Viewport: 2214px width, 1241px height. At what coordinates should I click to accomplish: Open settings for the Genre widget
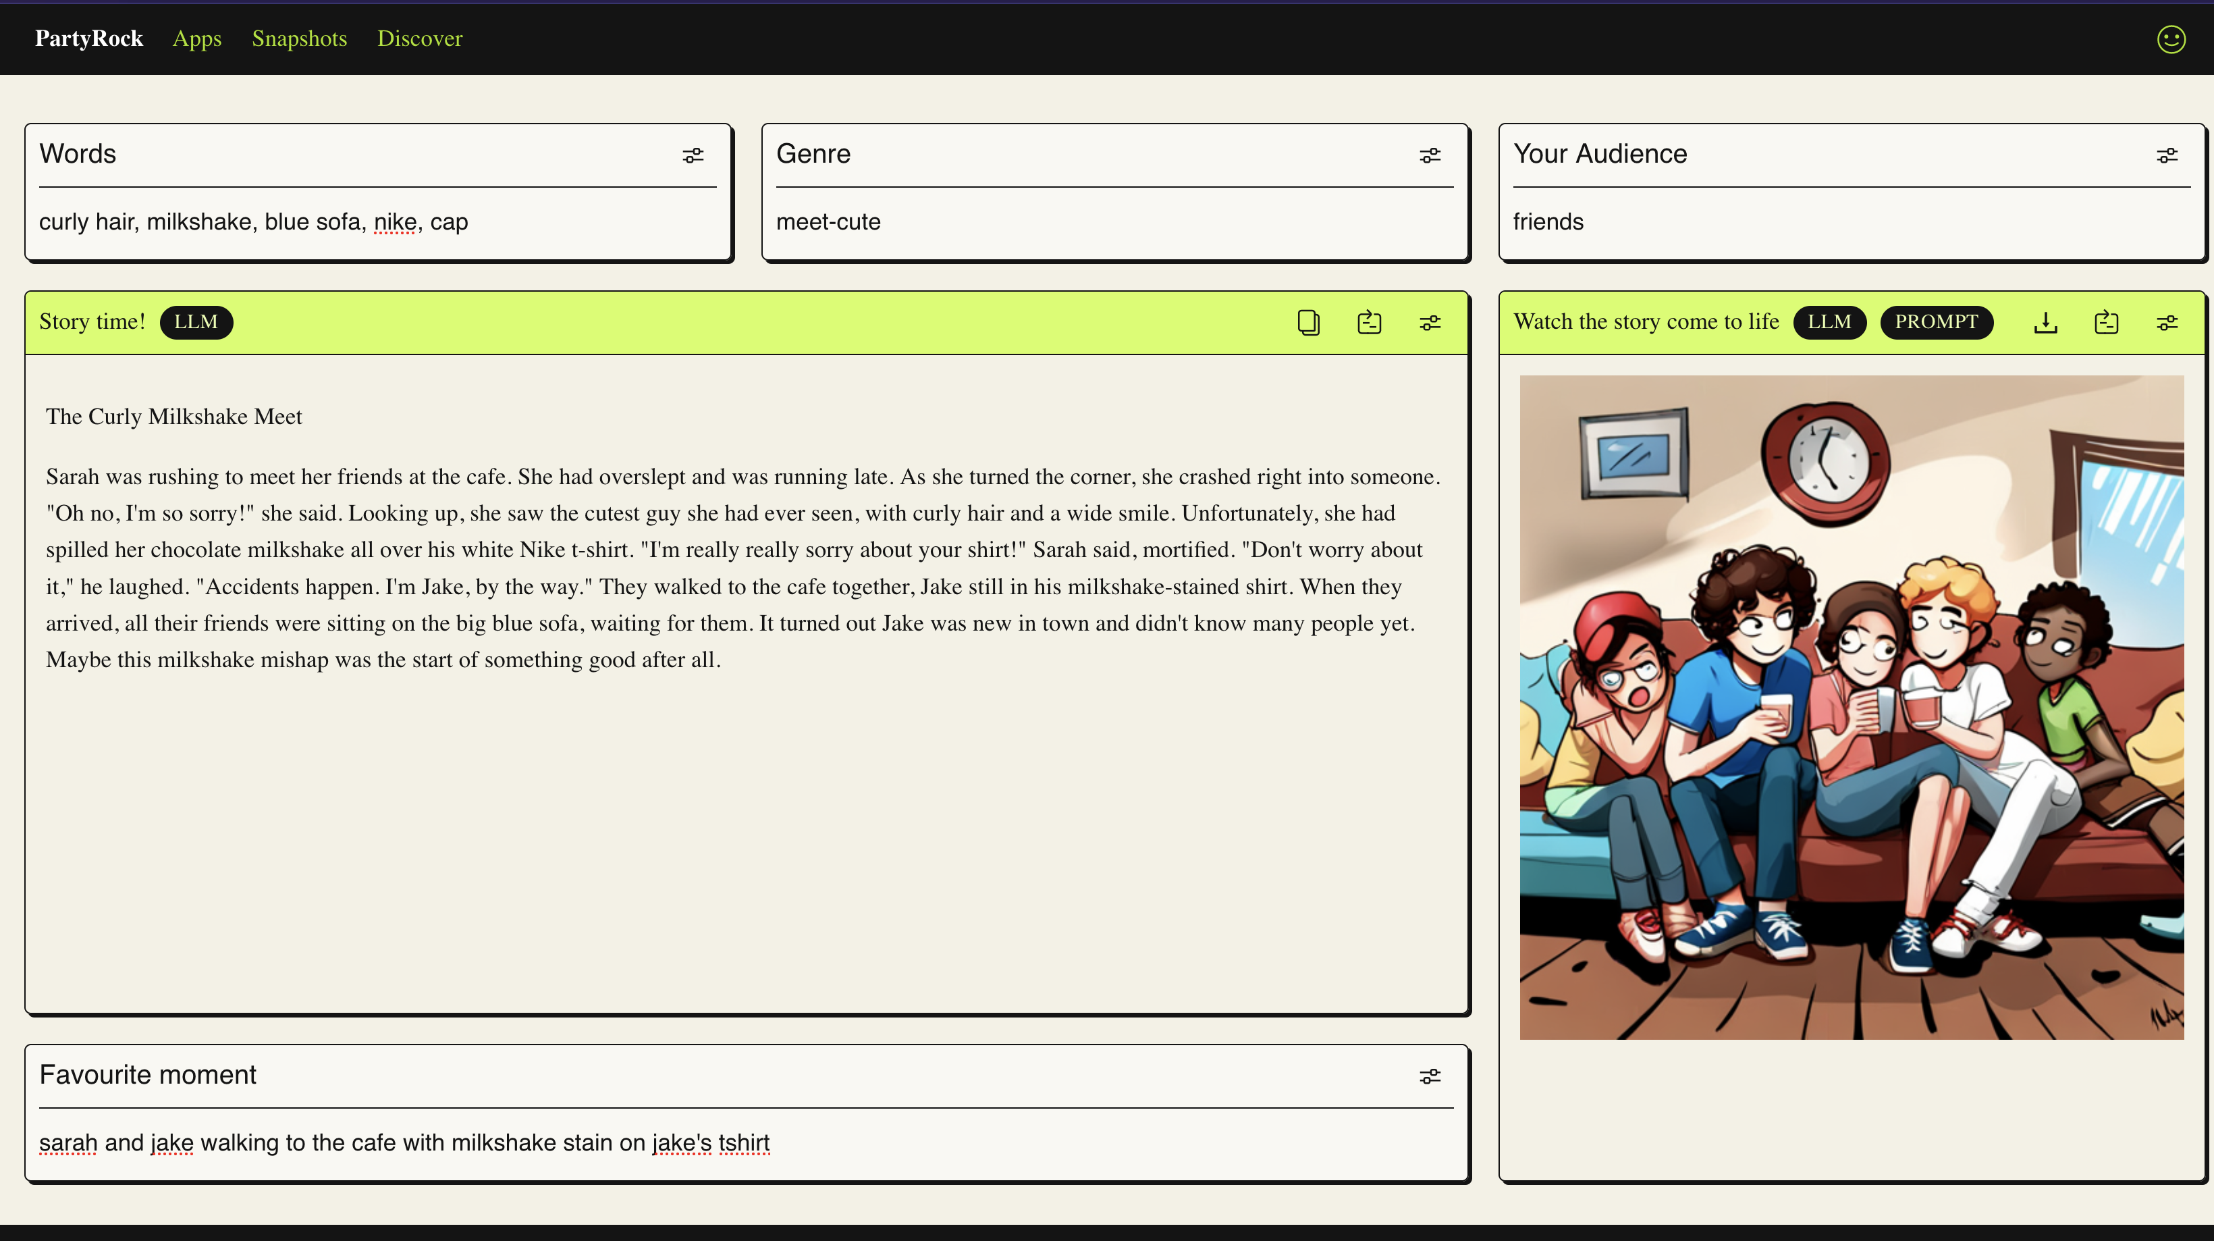tap(1429, 155)
